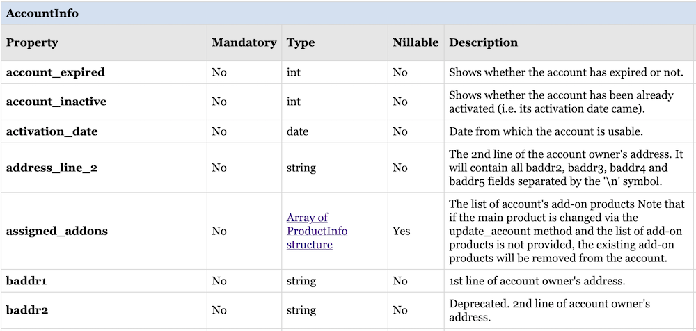Click the Mandatory column header
The height and width of the screenshot is (331, 696).
tap(244, 42)
